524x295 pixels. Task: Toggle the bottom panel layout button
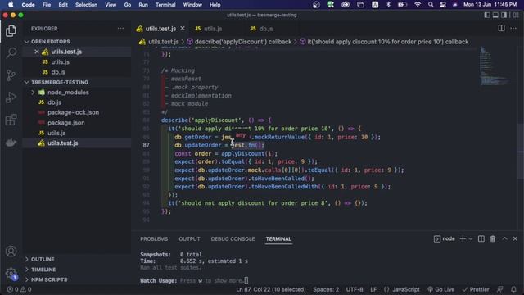[495, 15]
